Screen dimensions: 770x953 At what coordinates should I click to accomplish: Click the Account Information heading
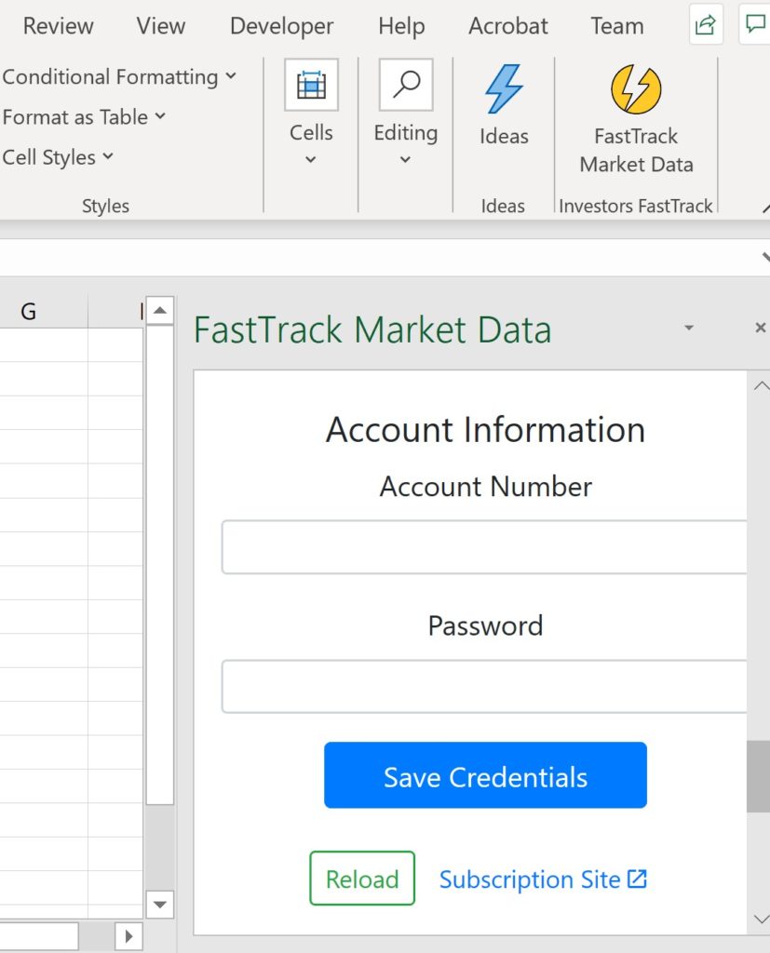tap(485, 430)
